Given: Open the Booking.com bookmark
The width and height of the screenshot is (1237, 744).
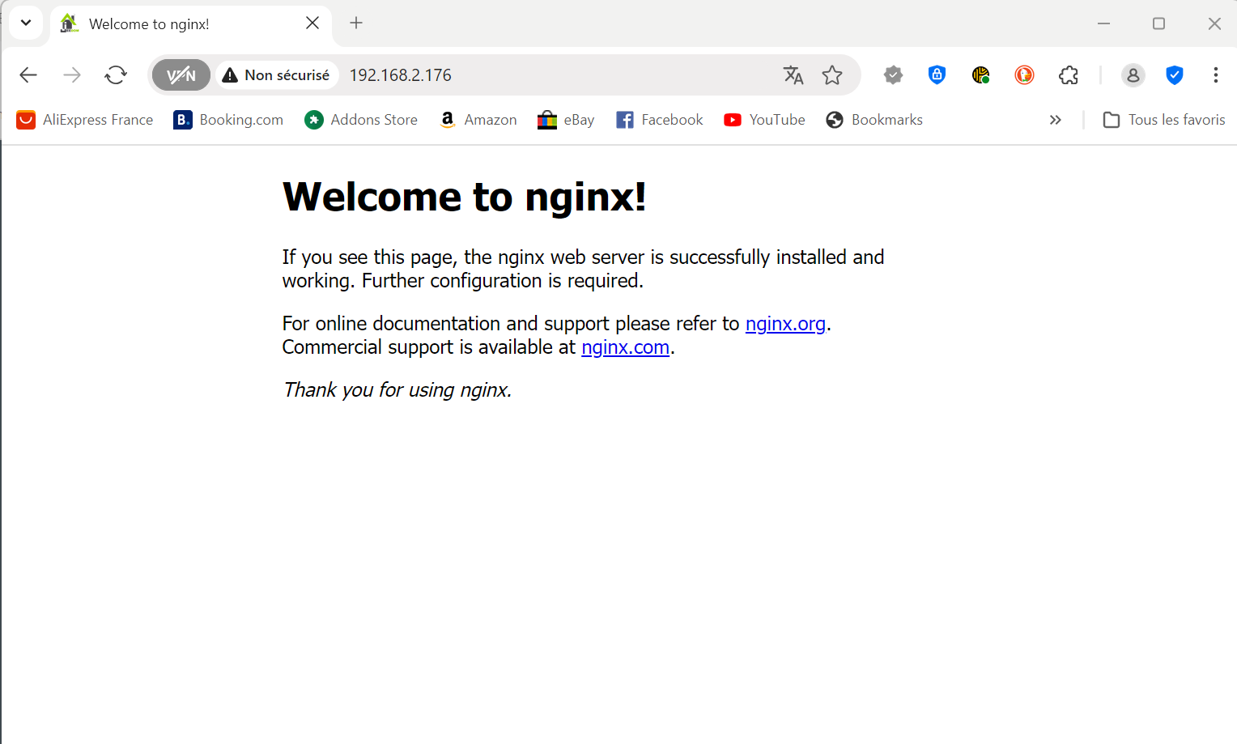Looking at the screenshot, I should click(x=228, y=120).
